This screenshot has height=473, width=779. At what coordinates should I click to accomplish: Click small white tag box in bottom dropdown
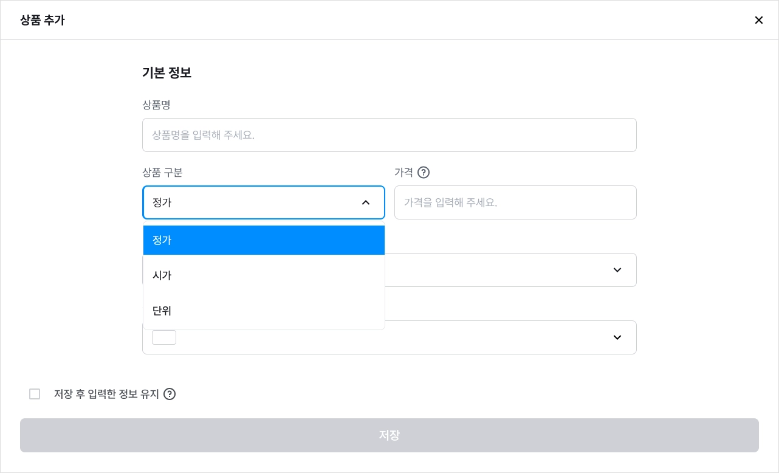coord(164,337)
